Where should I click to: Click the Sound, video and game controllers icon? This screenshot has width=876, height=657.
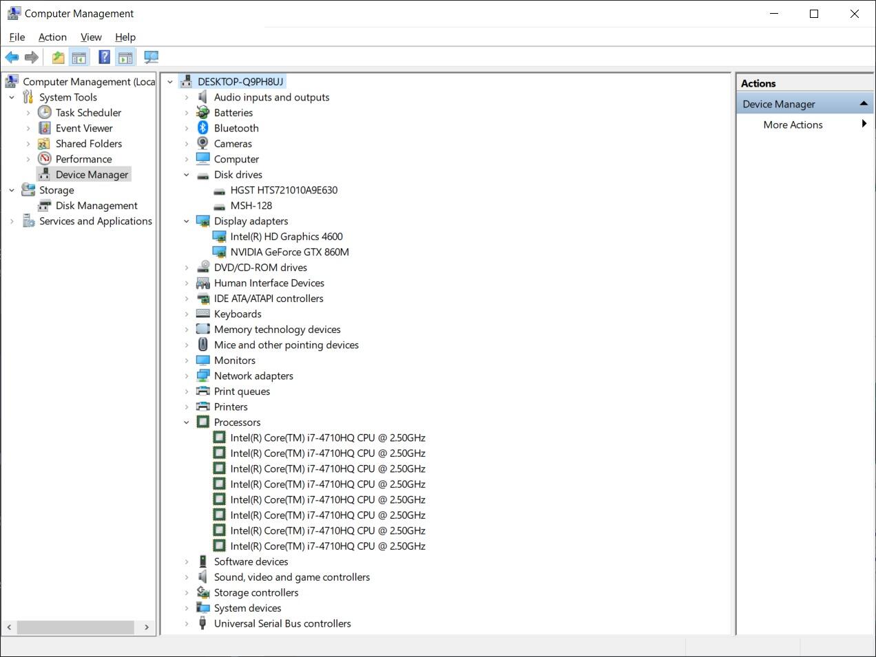click(202, 577)
